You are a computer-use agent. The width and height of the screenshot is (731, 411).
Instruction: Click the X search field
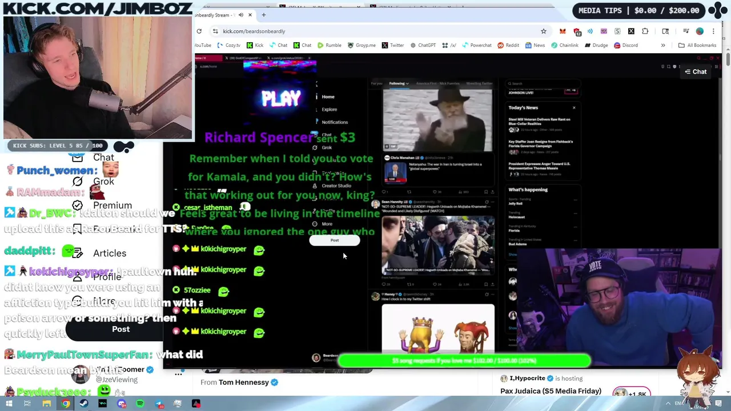[x=543, y=83]
